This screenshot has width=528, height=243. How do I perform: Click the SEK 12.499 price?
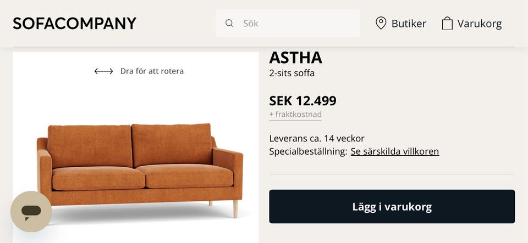click(x=302, y=101)
